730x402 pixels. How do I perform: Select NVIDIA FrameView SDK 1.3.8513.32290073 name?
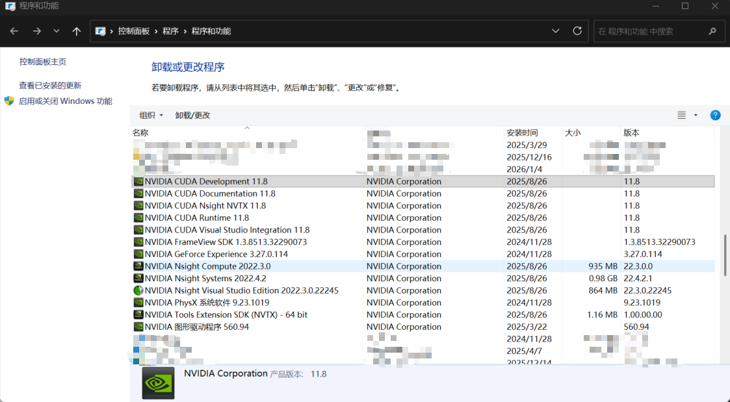pos(226,242)
